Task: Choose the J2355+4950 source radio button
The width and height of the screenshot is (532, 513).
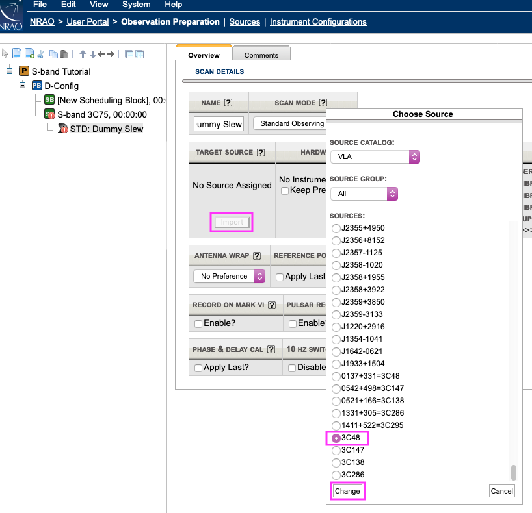Action: coord(336,228)
